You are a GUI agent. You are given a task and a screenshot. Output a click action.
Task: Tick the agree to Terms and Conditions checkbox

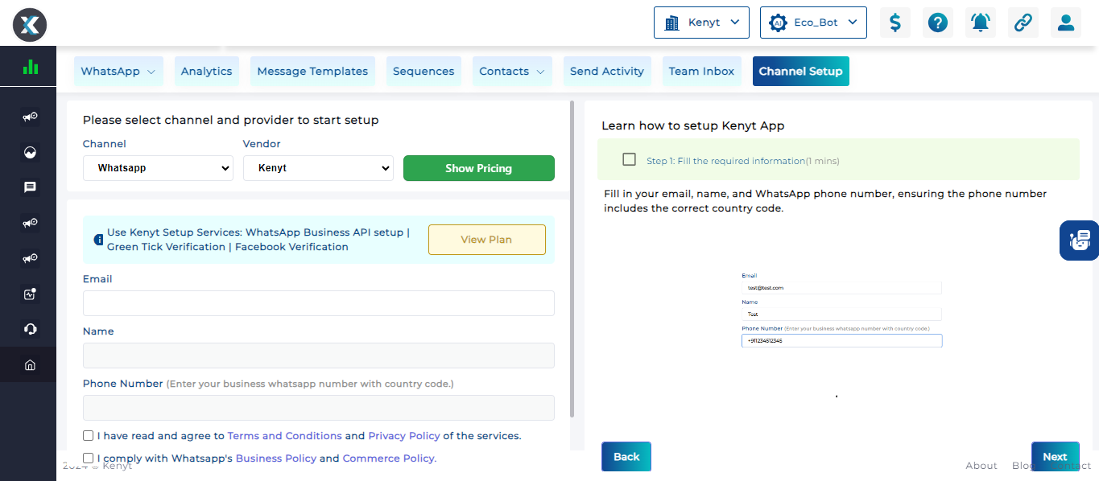[88, 436]
